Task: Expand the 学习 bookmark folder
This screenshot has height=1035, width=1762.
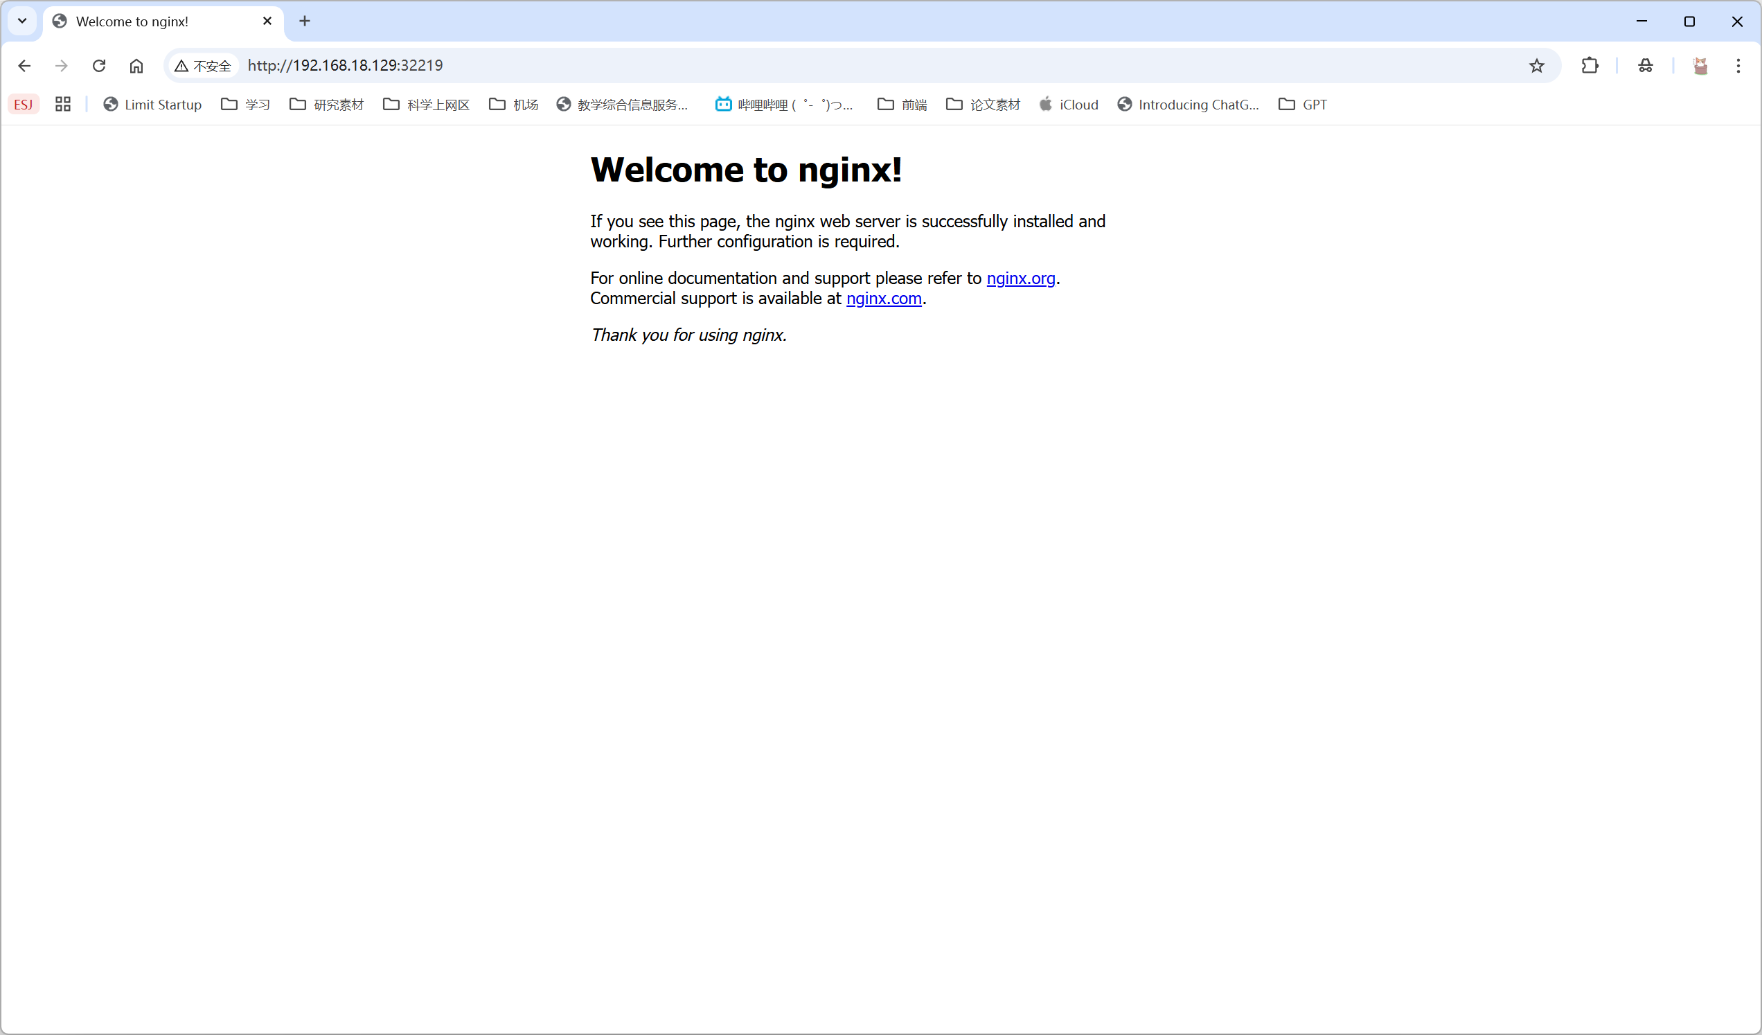Action: 245,104
